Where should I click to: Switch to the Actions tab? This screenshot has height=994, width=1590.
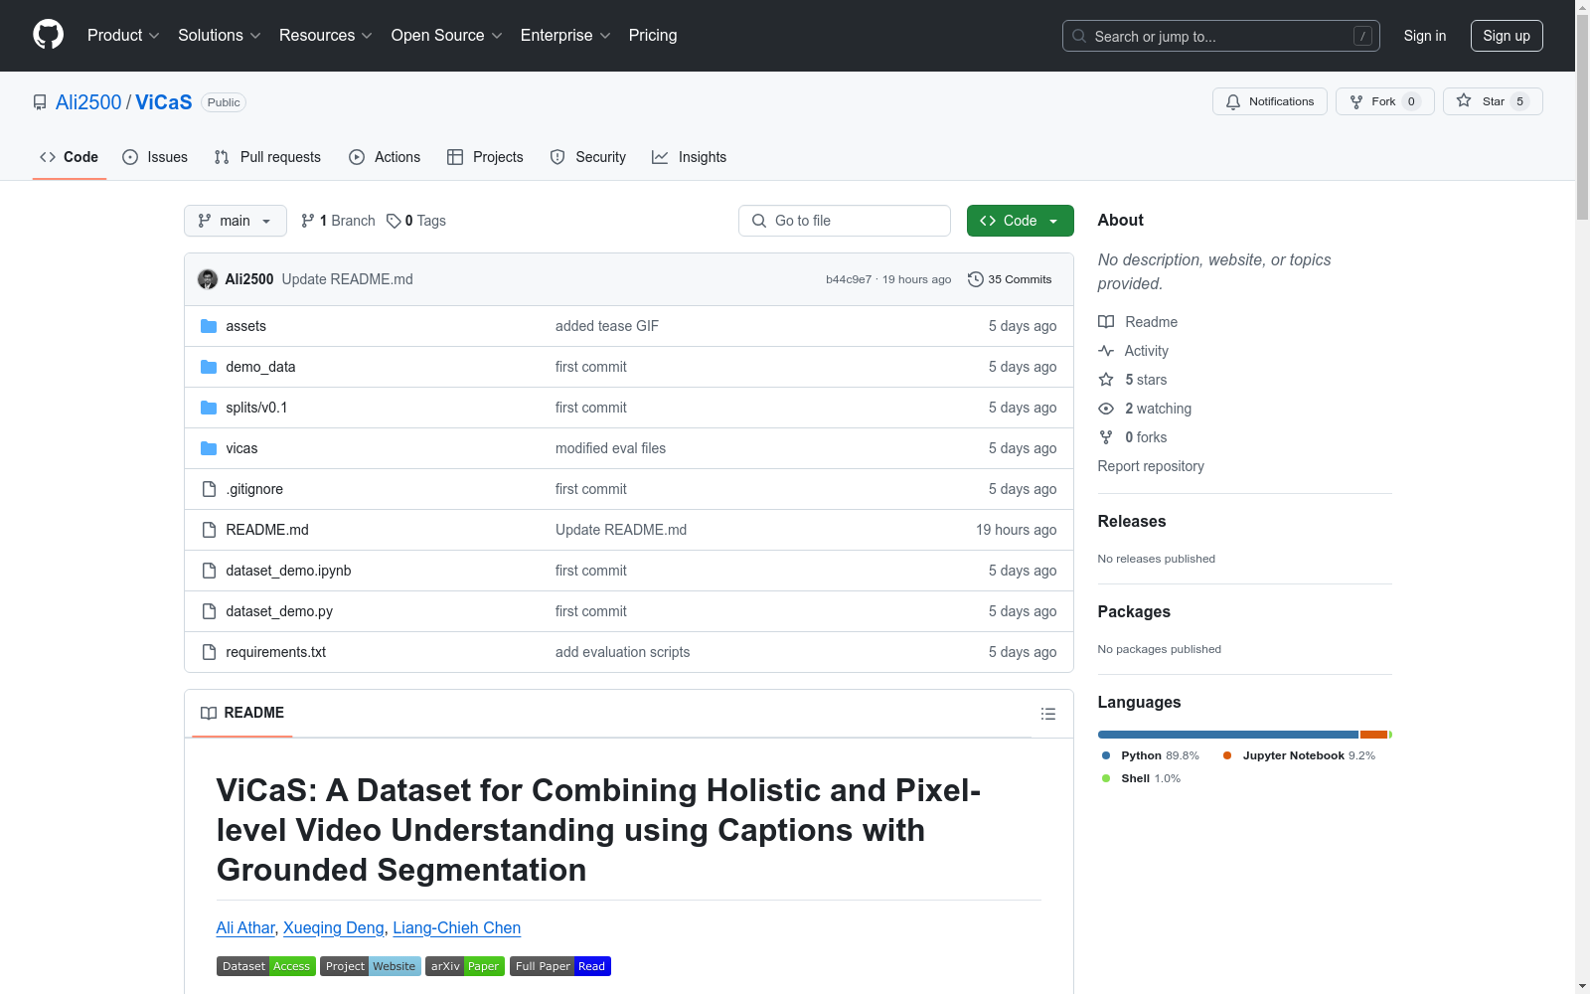[385, 157]
